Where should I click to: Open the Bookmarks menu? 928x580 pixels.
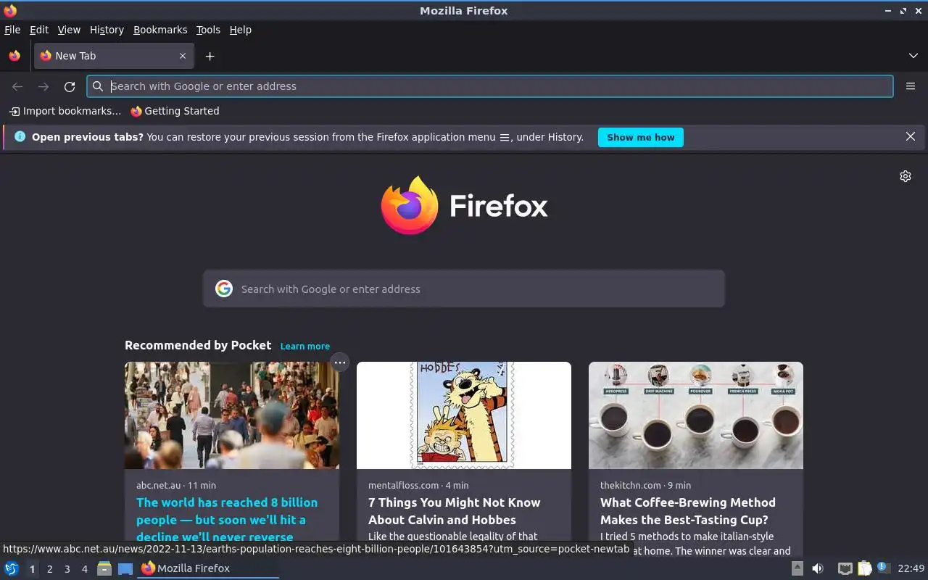point(160,30)
